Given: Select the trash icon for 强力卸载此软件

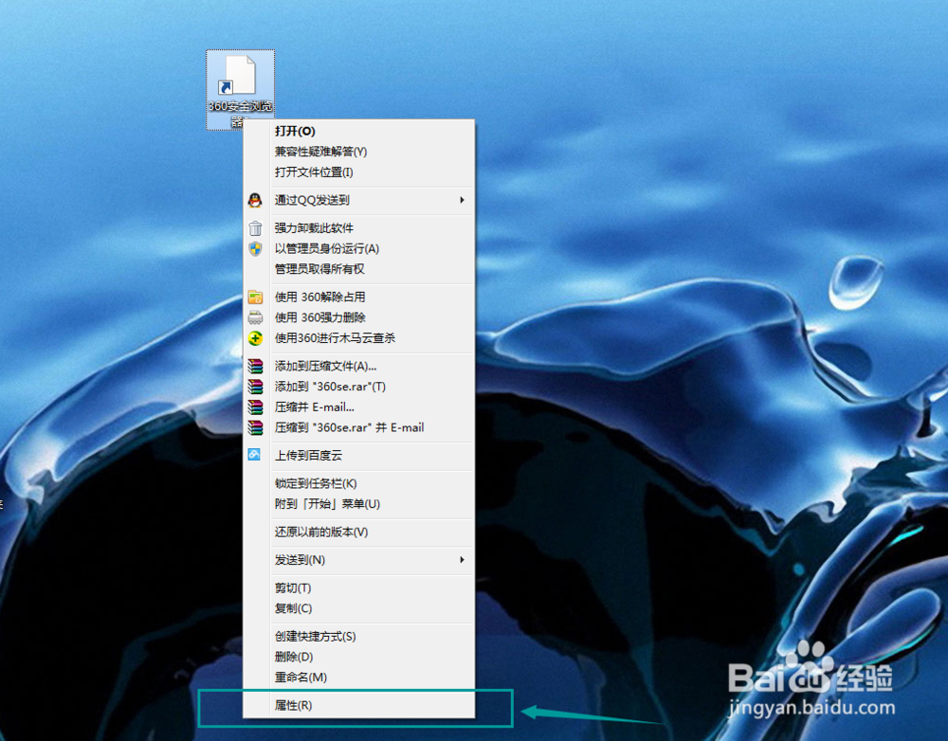Looking at the screenshot, I should tap(256, 227).
